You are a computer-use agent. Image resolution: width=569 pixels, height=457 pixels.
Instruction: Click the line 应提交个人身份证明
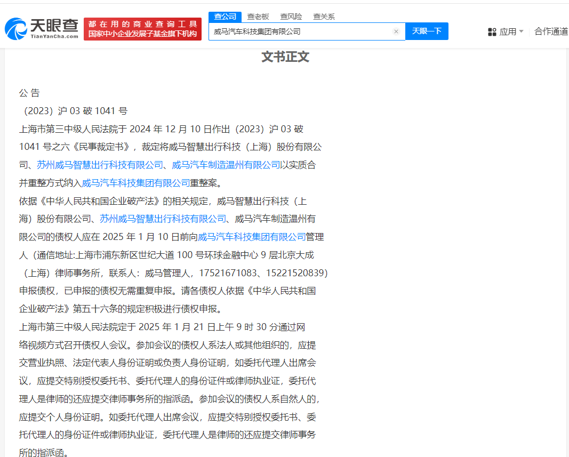pos(167,416)
